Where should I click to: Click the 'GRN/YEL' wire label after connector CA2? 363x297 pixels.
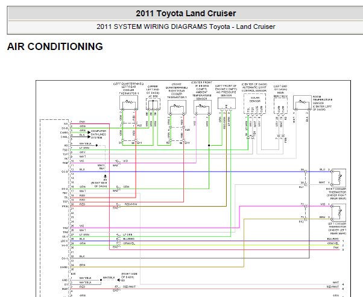(129, 243)
